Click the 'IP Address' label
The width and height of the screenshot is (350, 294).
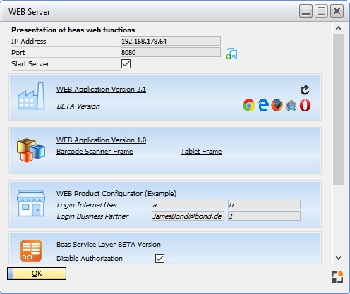[29, 42]
